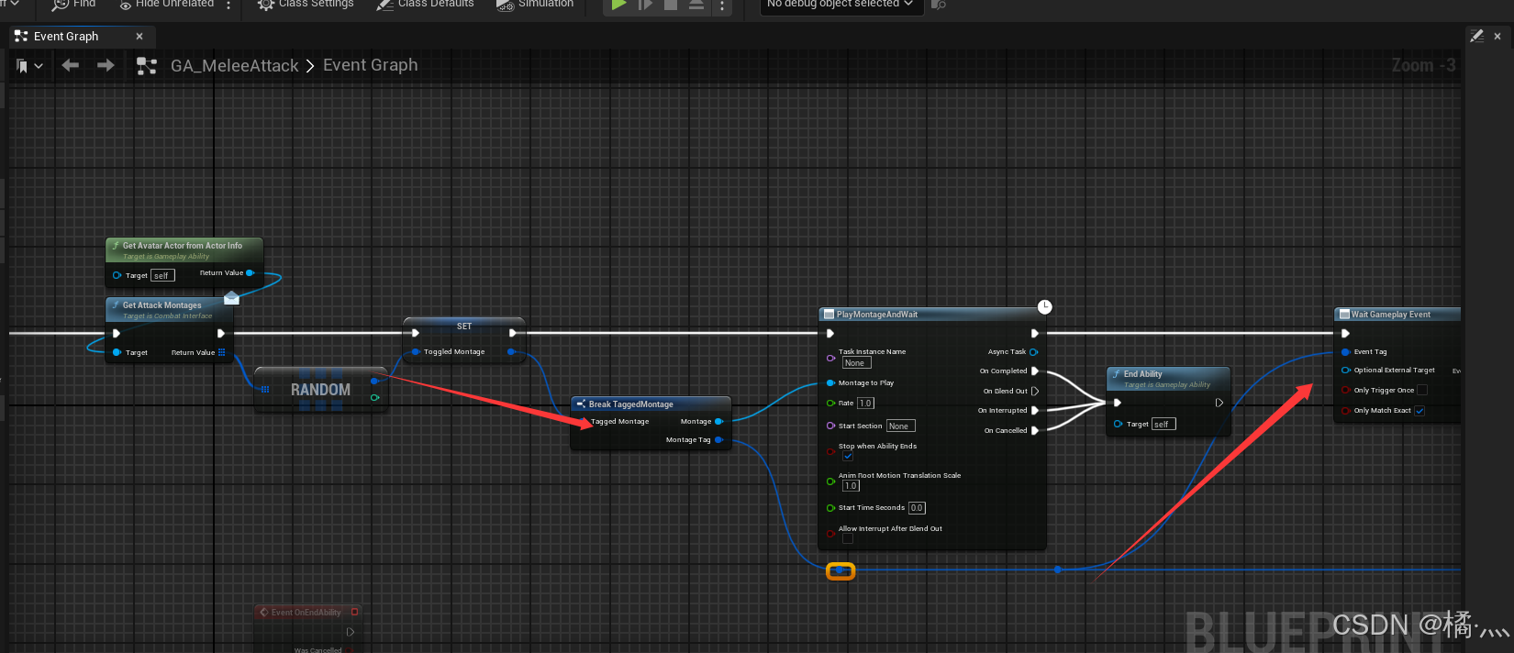The image size is (1514, 653).
Task: Click the latent clock icon on PlayMontageAndWait
Action: click(1044, 306)
